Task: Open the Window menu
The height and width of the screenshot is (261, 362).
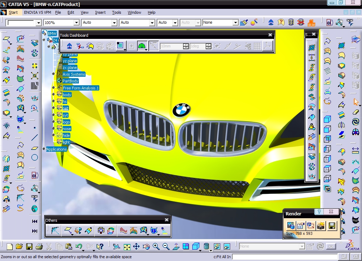Action: point(134,12)
